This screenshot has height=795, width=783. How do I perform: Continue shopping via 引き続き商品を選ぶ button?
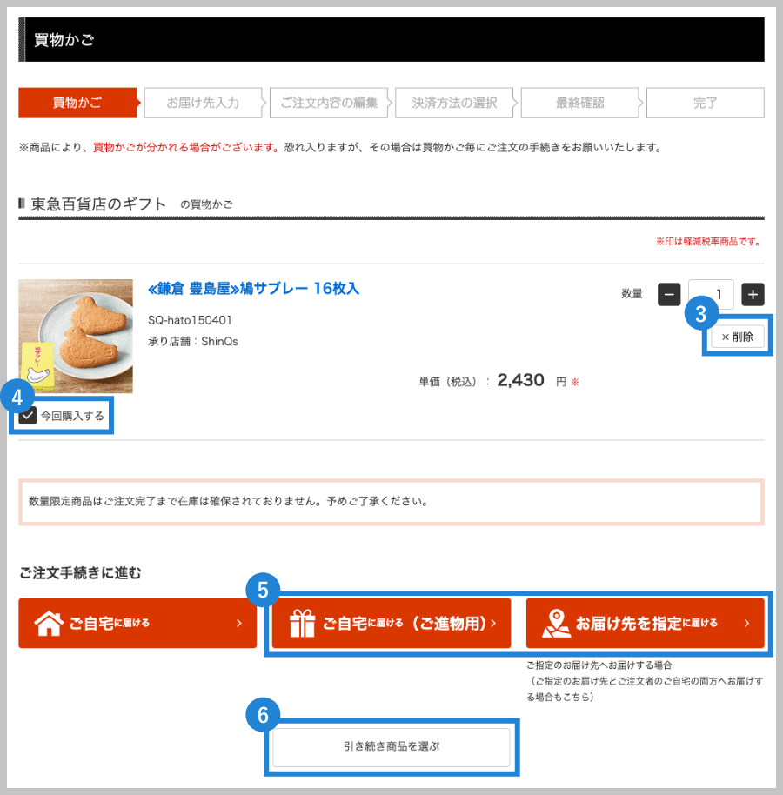coord(391,747)
